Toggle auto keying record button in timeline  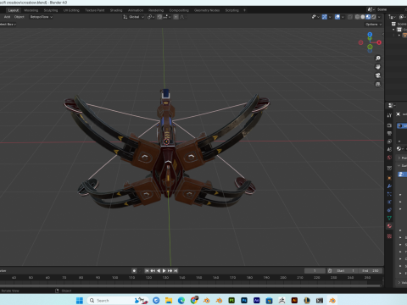(x=134, y=271)
